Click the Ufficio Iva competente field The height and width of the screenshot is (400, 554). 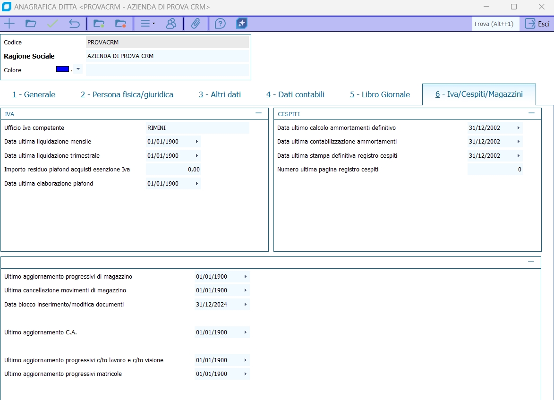197,128
